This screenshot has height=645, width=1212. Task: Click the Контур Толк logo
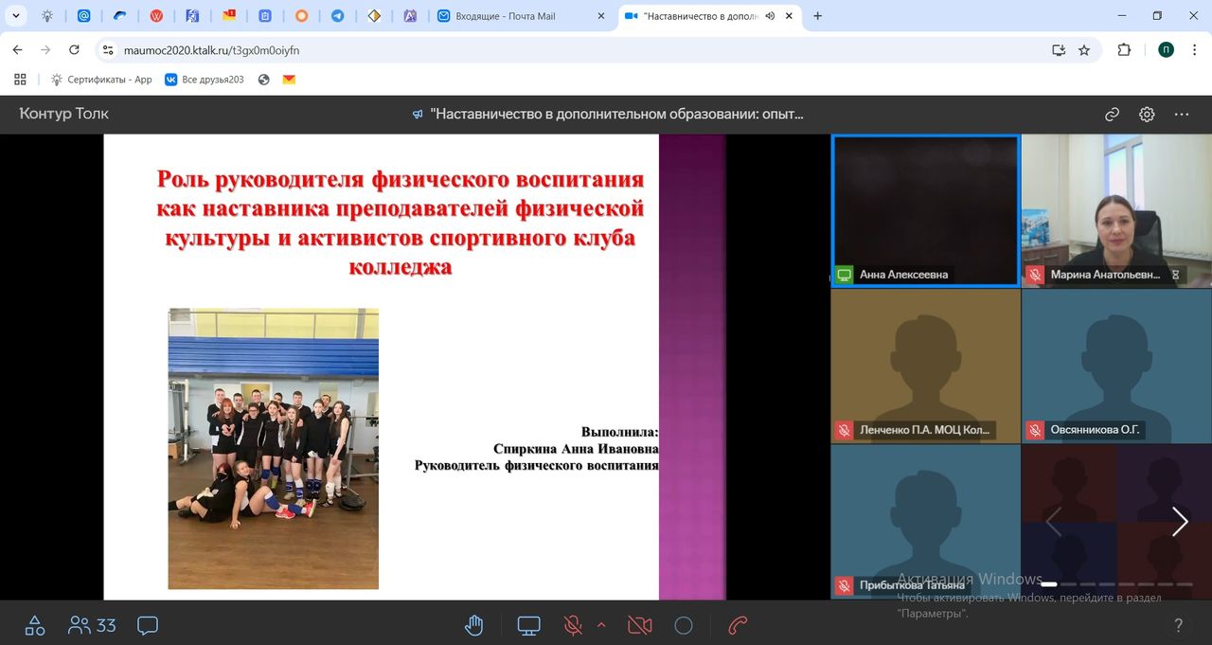[64, 114]
